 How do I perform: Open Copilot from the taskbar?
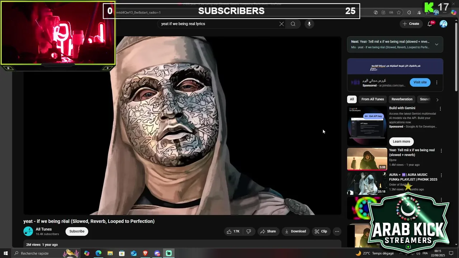pos(86,253)
